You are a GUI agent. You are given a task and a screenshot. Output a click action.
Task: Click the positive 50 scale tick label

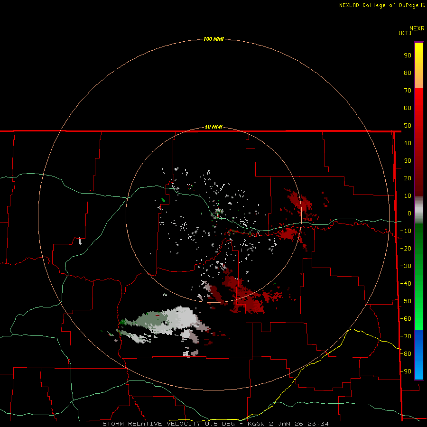tap(408, 126)
